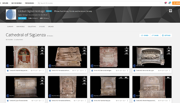Click comment icon on Tomb of D. Martín Vázquez

pos(37,70)
